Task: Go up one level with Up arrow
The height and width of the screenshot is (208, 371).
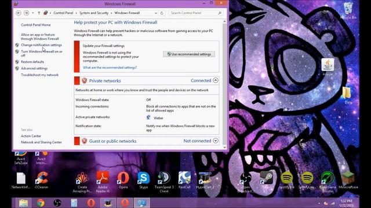Action: (39, 13)
